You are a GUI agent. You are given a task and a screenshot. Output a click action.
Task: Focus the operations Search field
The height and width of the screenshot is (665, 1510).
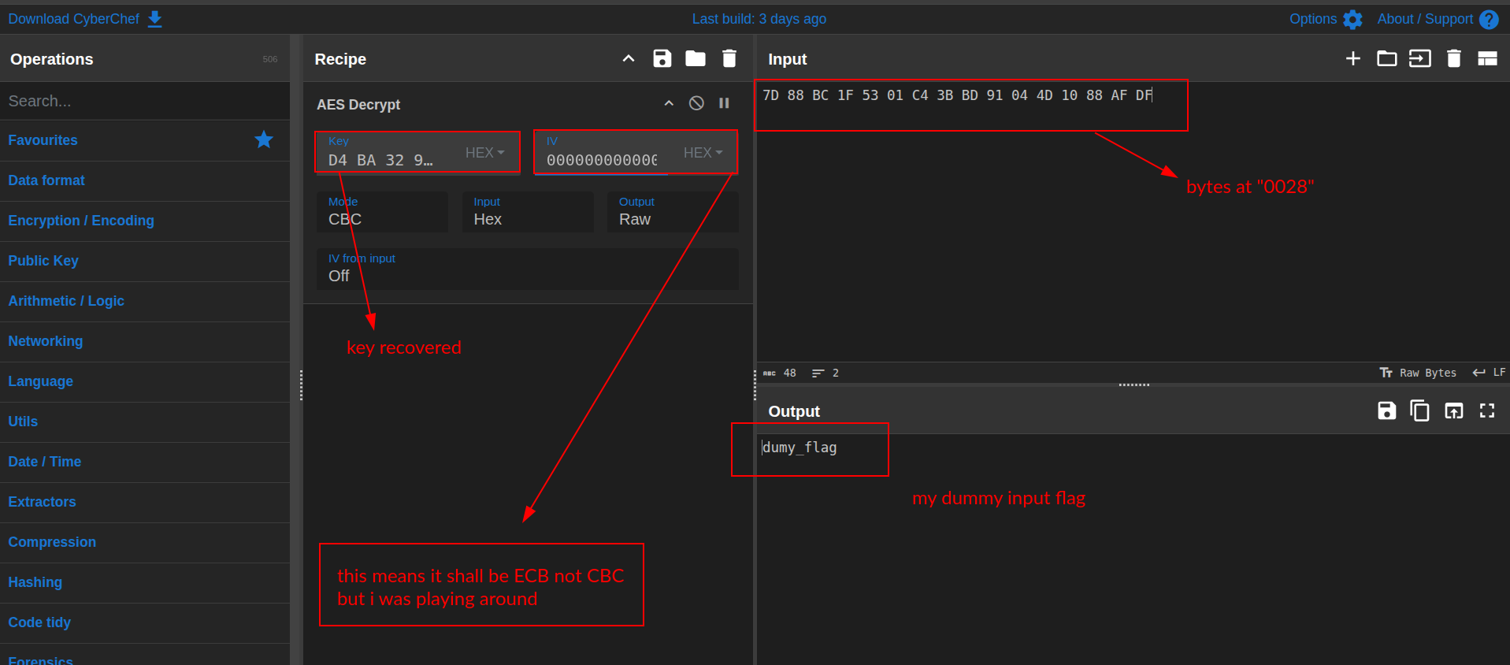tap(145, 101)
